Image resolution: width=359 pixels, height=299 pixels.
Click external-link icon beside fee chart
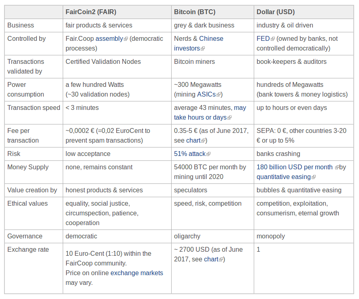[203, 141]
